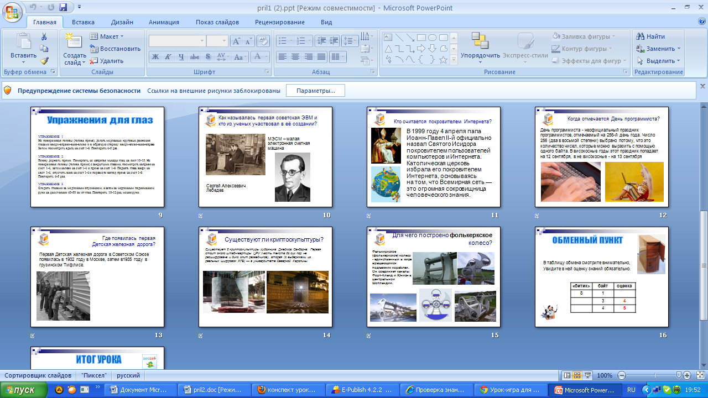This screenshot has width=708, height=398.
Task: Select the text box shape icon
Action: pyautogui.click(x=388, y=38)
